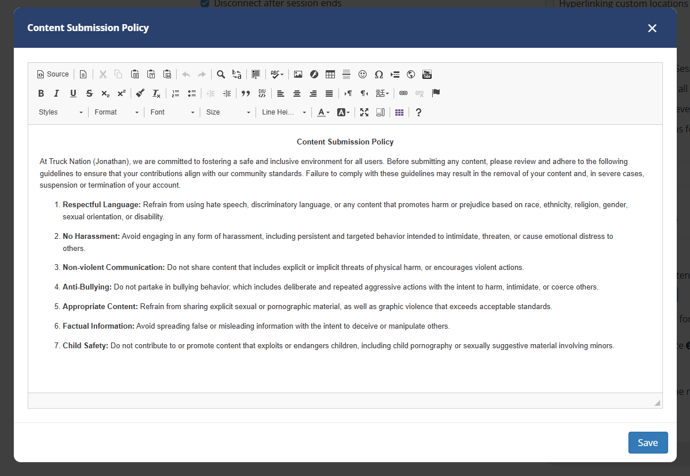Open the Font dropdown

[x=173, y=112]
